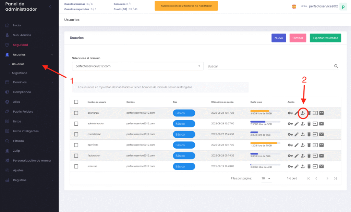Click the envelope mail icon for eperfecto
This screenshot has width=351, height=212.
[x=322, y=145]
